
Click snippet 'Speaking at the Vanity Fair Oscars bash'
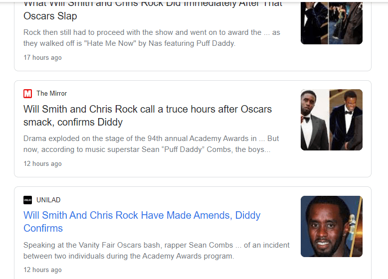click(156, 251)
